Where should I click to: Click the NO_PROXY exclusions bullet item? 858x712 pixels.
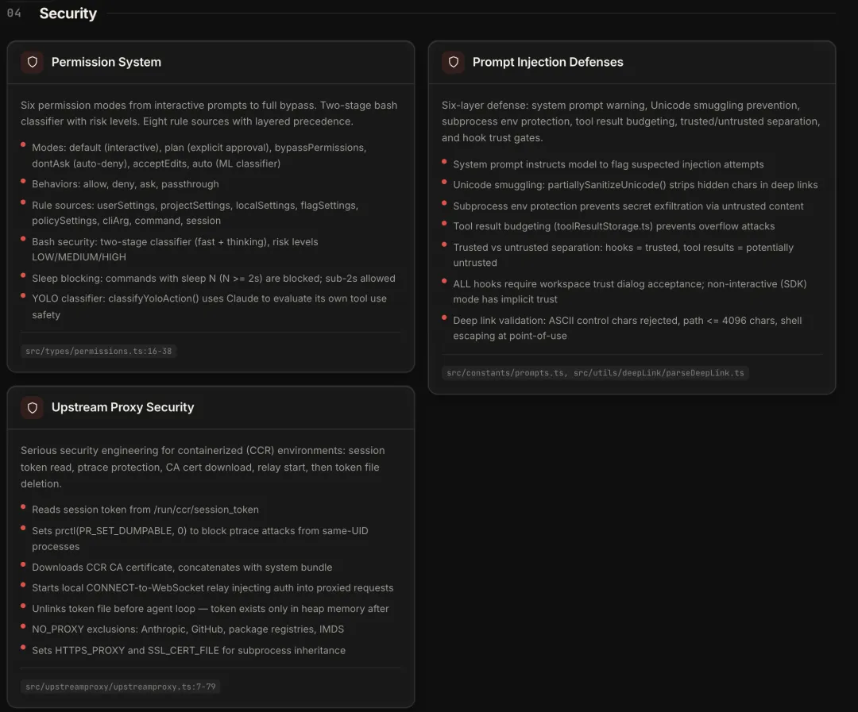coord(187,629)
